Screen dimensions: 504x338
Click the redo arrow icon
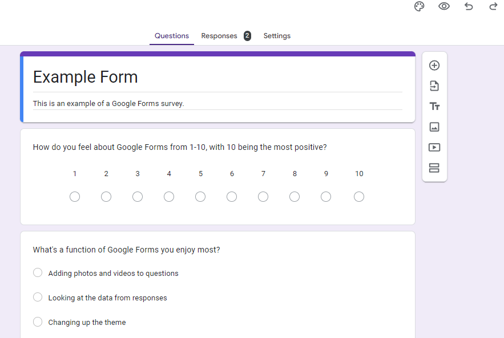click(493, 6)
